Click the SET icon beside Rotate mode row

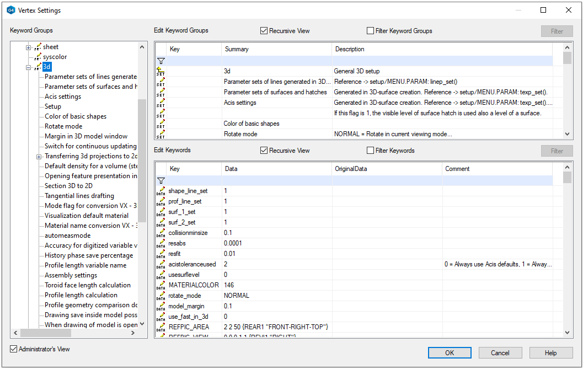161,134
